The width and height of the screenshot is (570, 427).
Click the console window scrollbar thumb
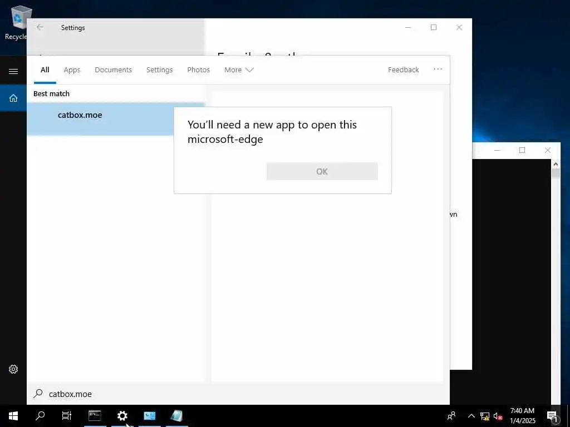pos(556,173)
